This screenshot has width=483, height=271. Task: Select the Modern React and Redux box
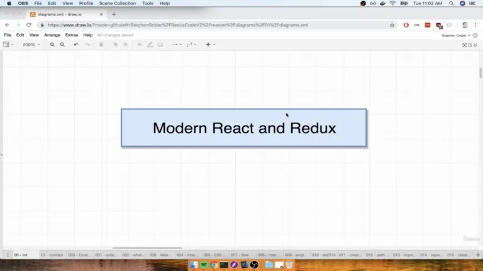[244, 128]
